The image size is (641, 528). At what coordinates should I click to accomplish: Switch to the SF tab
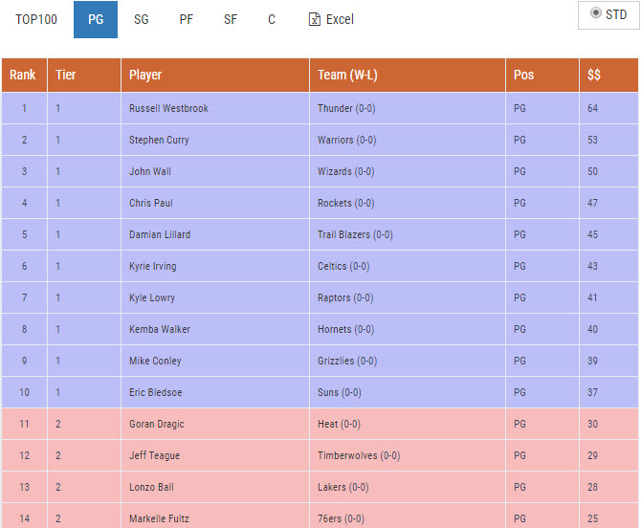pos(230,19)
